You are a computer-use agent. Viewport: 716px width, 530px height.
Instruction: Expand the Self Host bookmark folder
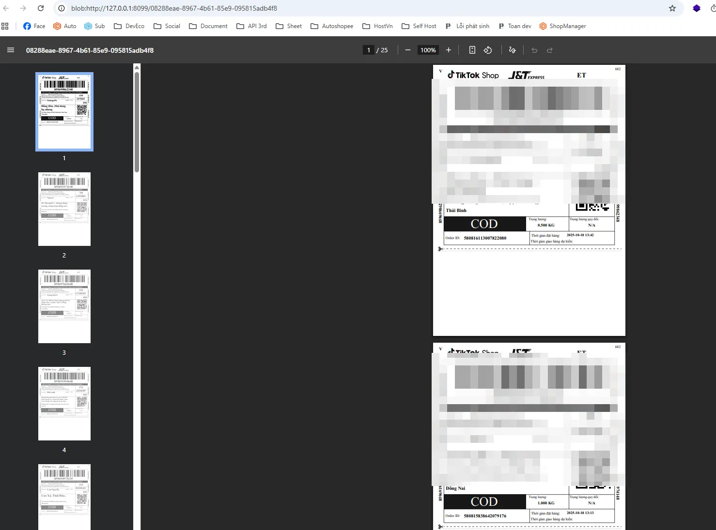(419, 26)
